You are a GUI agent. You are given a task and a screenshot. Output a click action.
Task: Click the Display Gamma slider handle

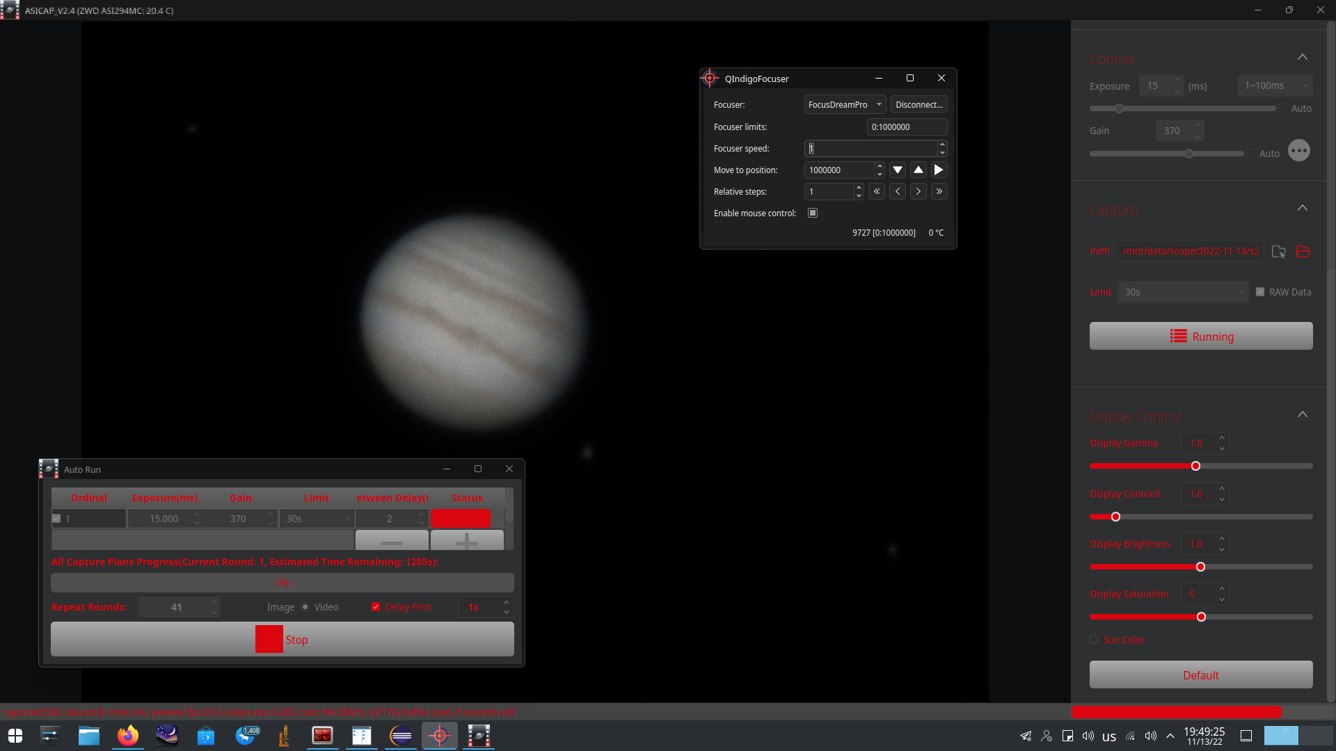pyautogui.click(x=1195, y=466)
